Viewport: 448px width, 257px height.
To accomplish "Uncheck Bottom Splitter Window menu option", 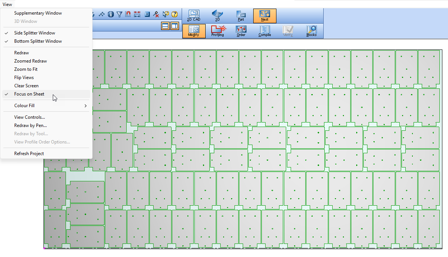I will 46,41.
